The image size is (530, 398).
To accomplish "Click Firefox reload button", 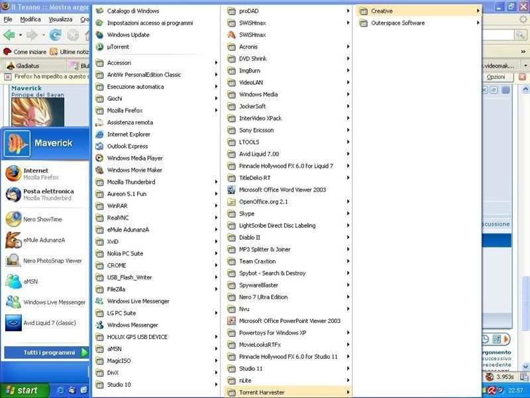I will (x=56, y=34).
